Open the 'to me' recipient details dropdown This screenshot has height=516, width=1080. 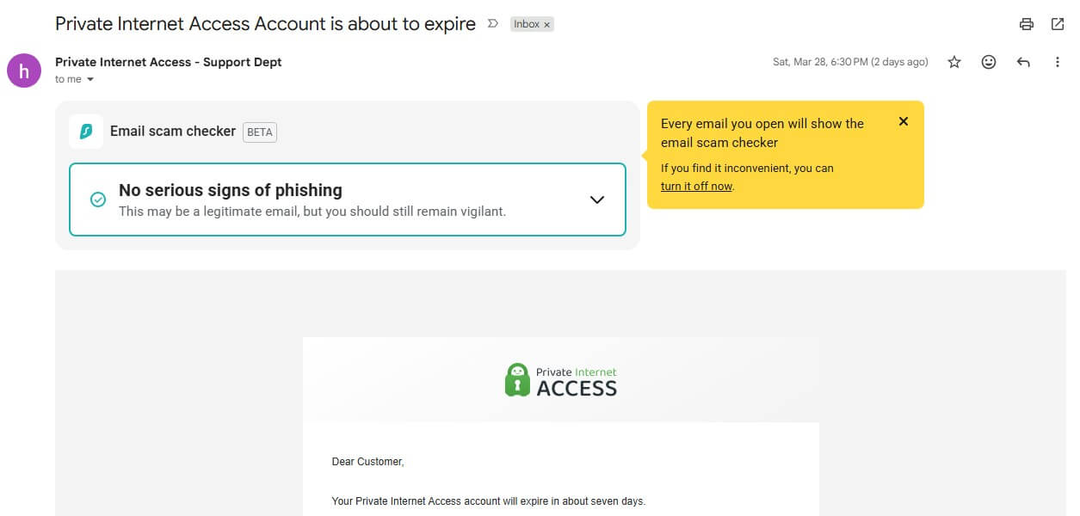pyautogui.click(x=74, y=78)
